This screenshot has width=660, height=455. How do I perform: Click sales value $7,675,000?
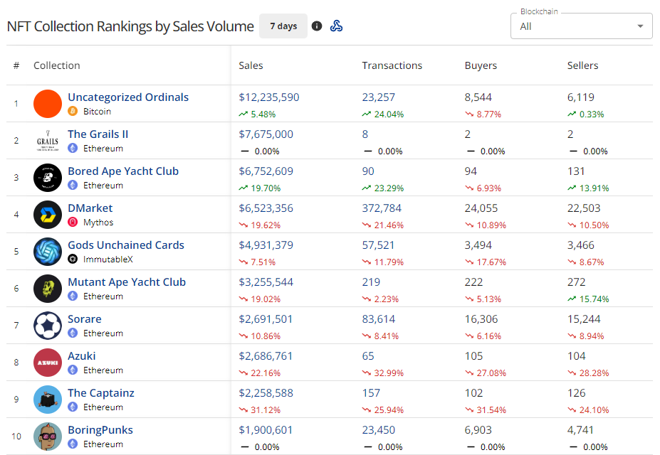tap(266, 134)
